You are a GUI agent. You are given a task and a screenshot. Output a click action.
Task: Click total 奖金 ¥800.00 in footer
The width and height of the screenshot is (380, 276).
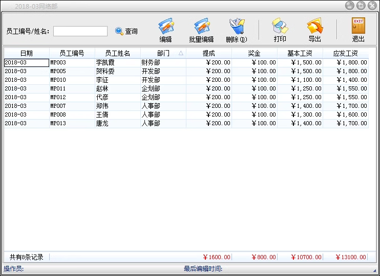[264, 257]
